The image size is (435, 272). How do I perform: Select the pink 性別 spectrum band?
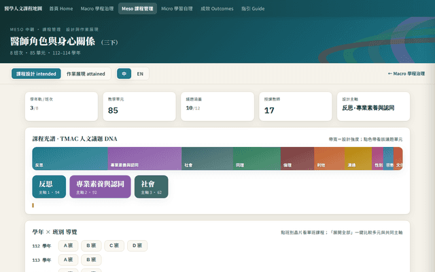pos(378,158)
